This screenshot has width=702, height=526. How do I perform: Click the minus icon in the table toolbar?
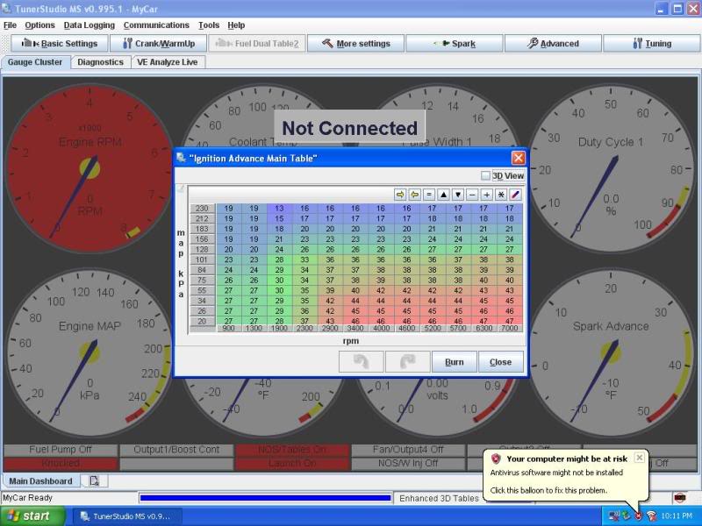click(x=470, y=194)
